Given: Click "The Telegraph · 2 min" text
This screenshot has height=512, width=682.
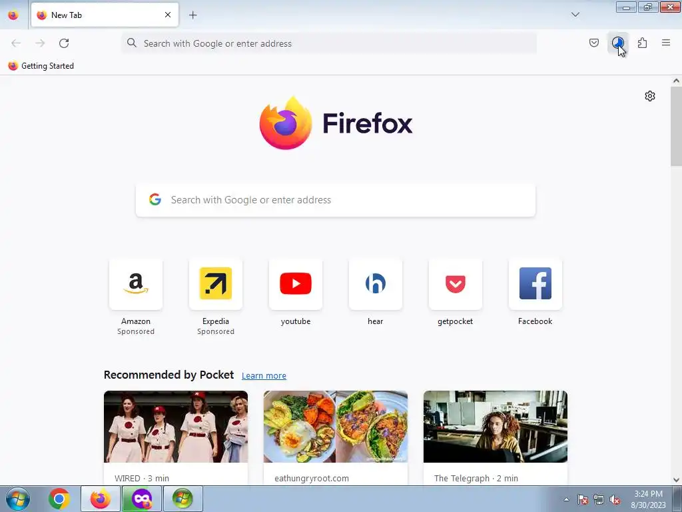Looking at the screenshot, I should pos(476,478).
